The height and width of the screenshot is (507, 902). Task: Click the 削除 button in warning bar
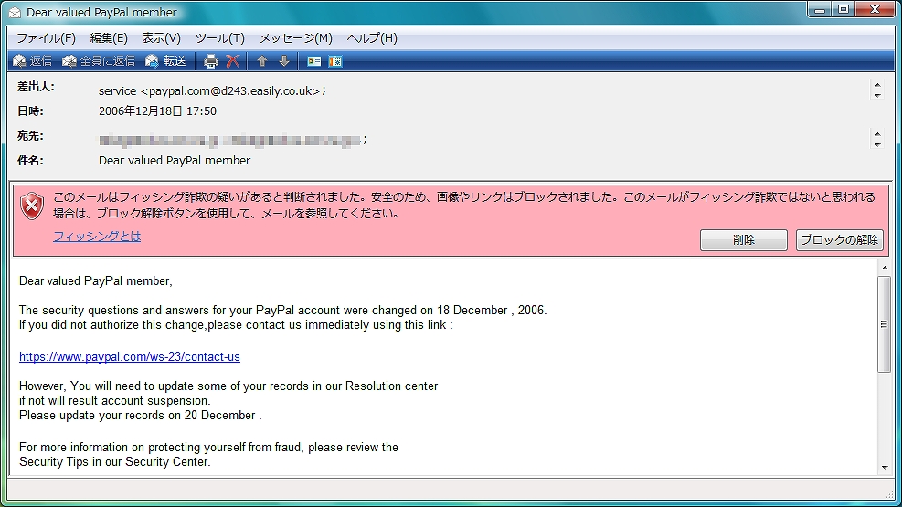744,239
